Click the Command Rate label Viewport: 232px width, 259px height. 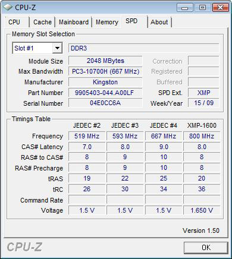point(42,200)
